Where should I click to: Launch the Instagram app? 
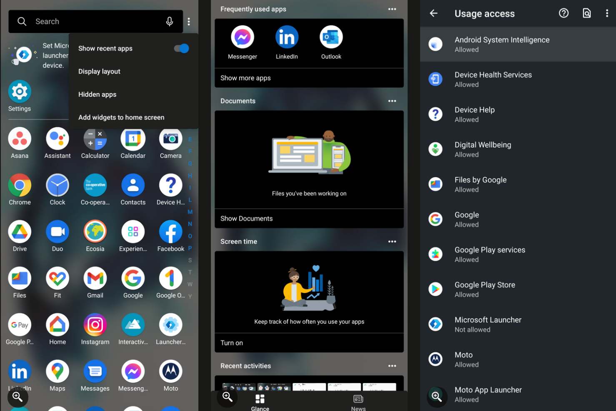[x=95, y=329]
